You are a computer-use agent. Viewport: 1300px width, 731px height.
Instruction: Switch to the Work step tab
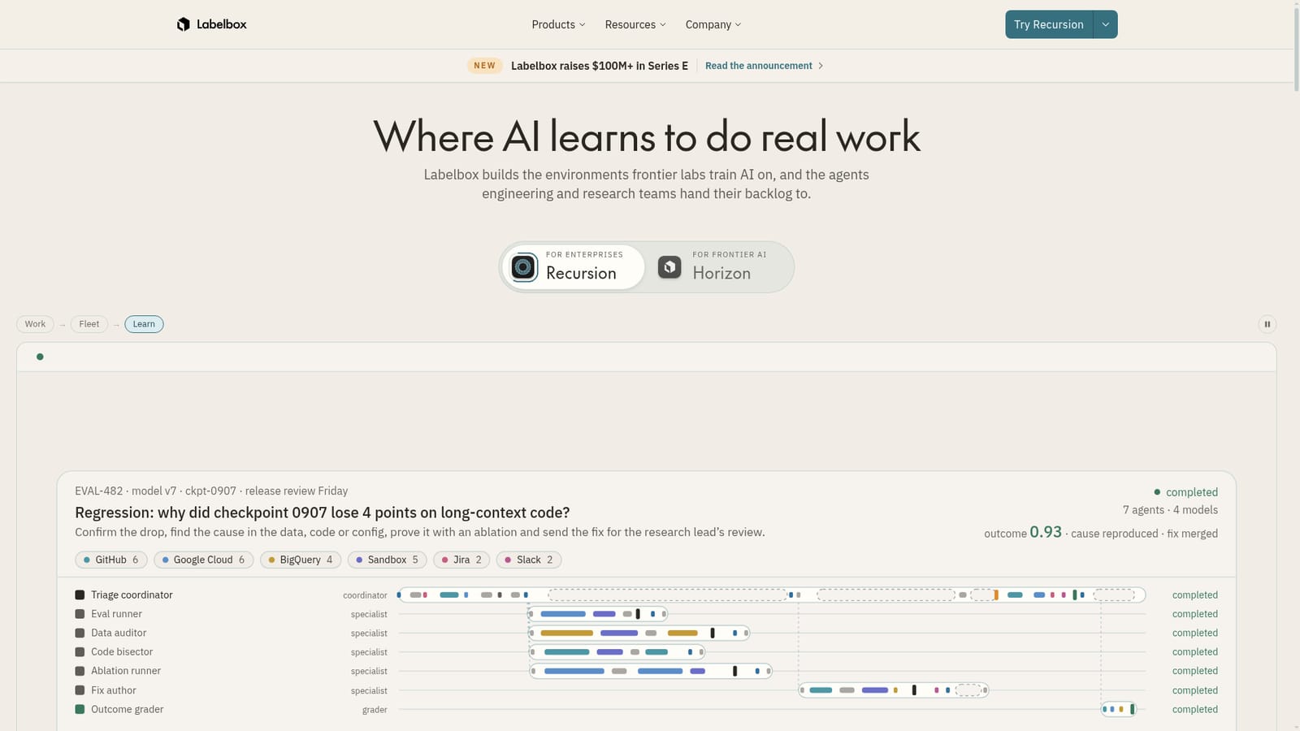(35, 324)
